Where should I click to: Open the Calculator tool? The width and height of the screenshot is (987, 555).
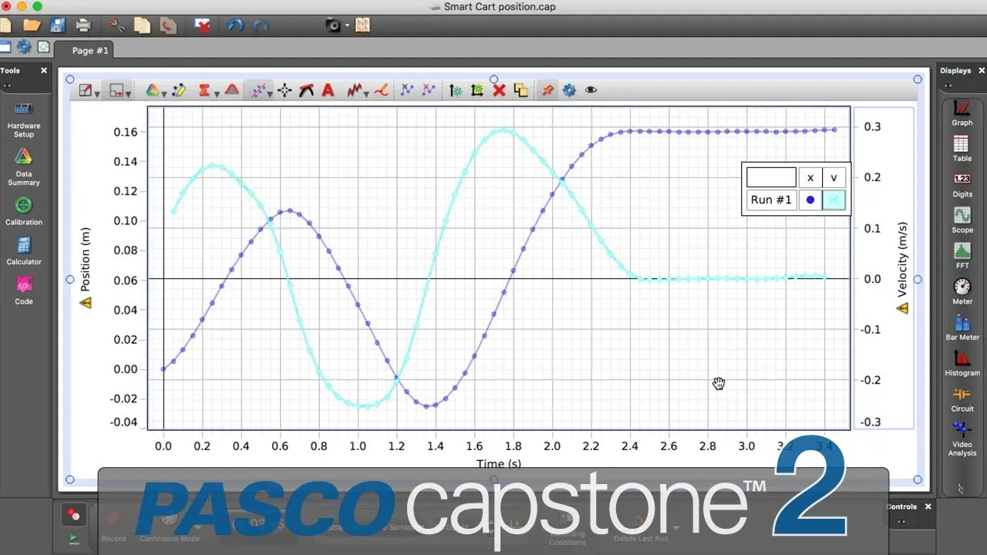click(23, 251)
